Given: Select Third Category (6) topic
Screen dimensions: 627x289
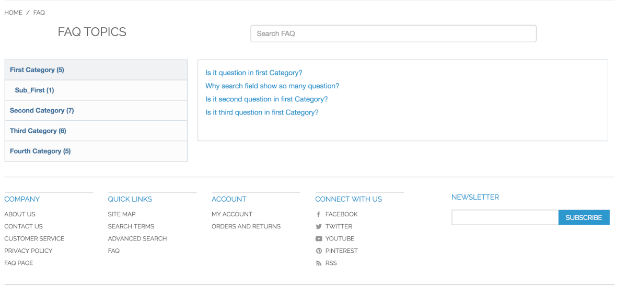Looking at the screenshot, I should [x=38, y=131].
